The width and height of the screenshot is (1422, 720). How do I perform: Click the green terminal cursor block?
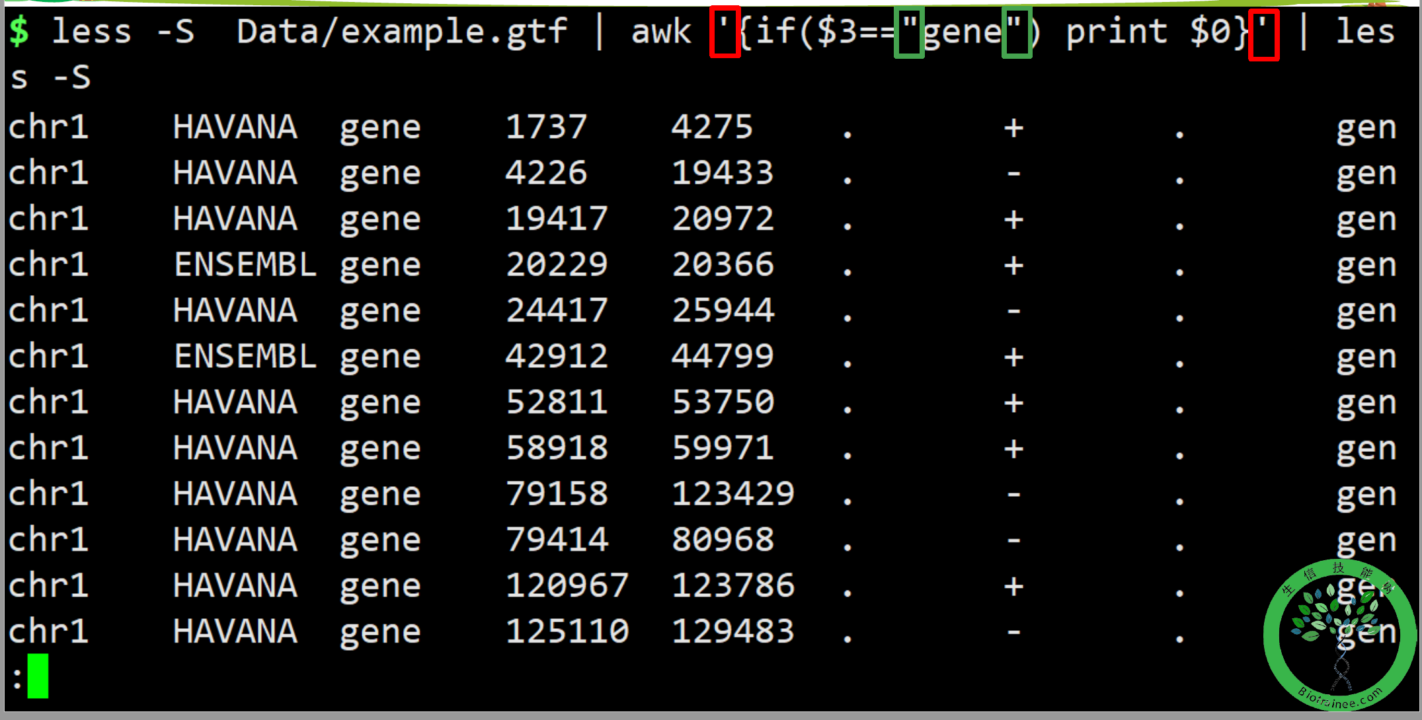[38, 676]
